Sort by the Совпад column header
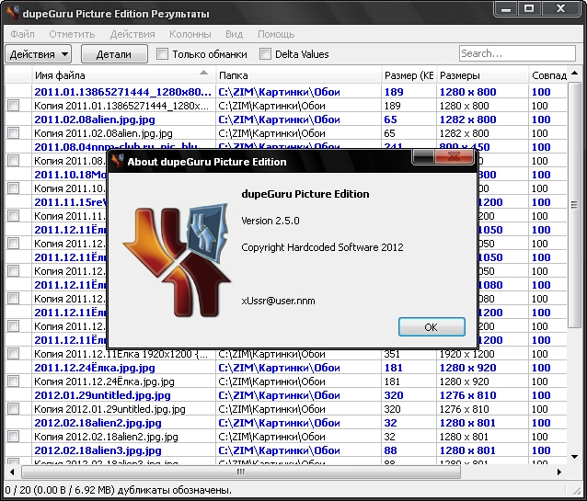 (x=548, y=75)
